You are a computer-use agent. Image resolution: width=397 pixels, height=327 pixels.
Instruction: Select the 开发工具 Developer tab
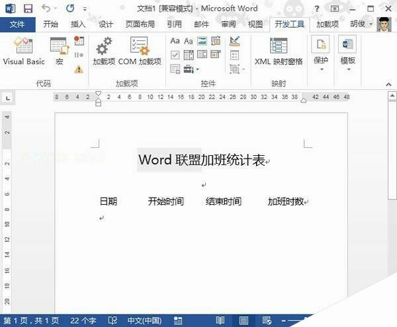tap(290, 24)
